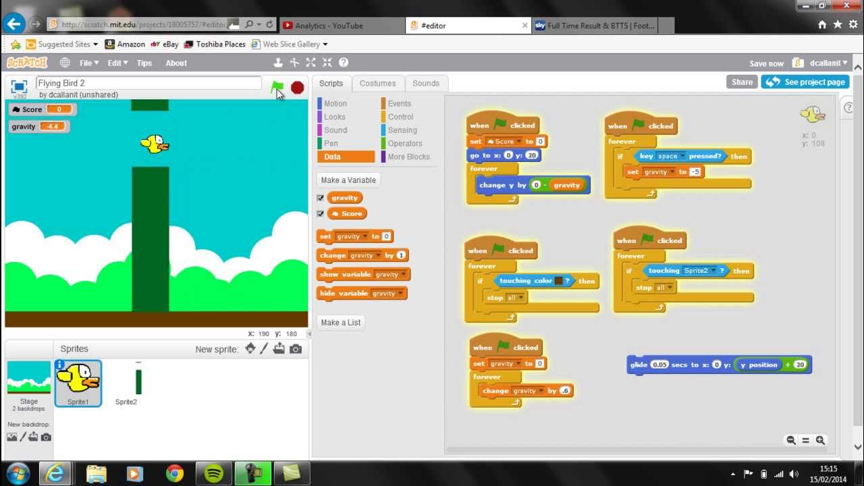The image size is (864, 486).
Task: Choose new sprite from library icon
Action: coord(250,349)
